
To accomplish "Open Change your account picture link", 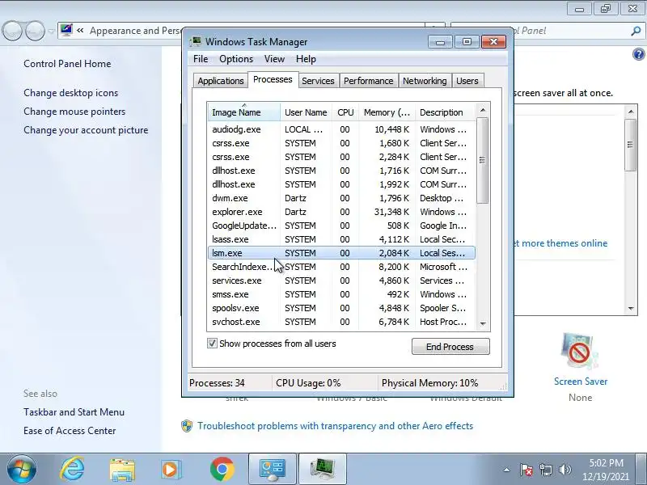I will tap(86, 130).
